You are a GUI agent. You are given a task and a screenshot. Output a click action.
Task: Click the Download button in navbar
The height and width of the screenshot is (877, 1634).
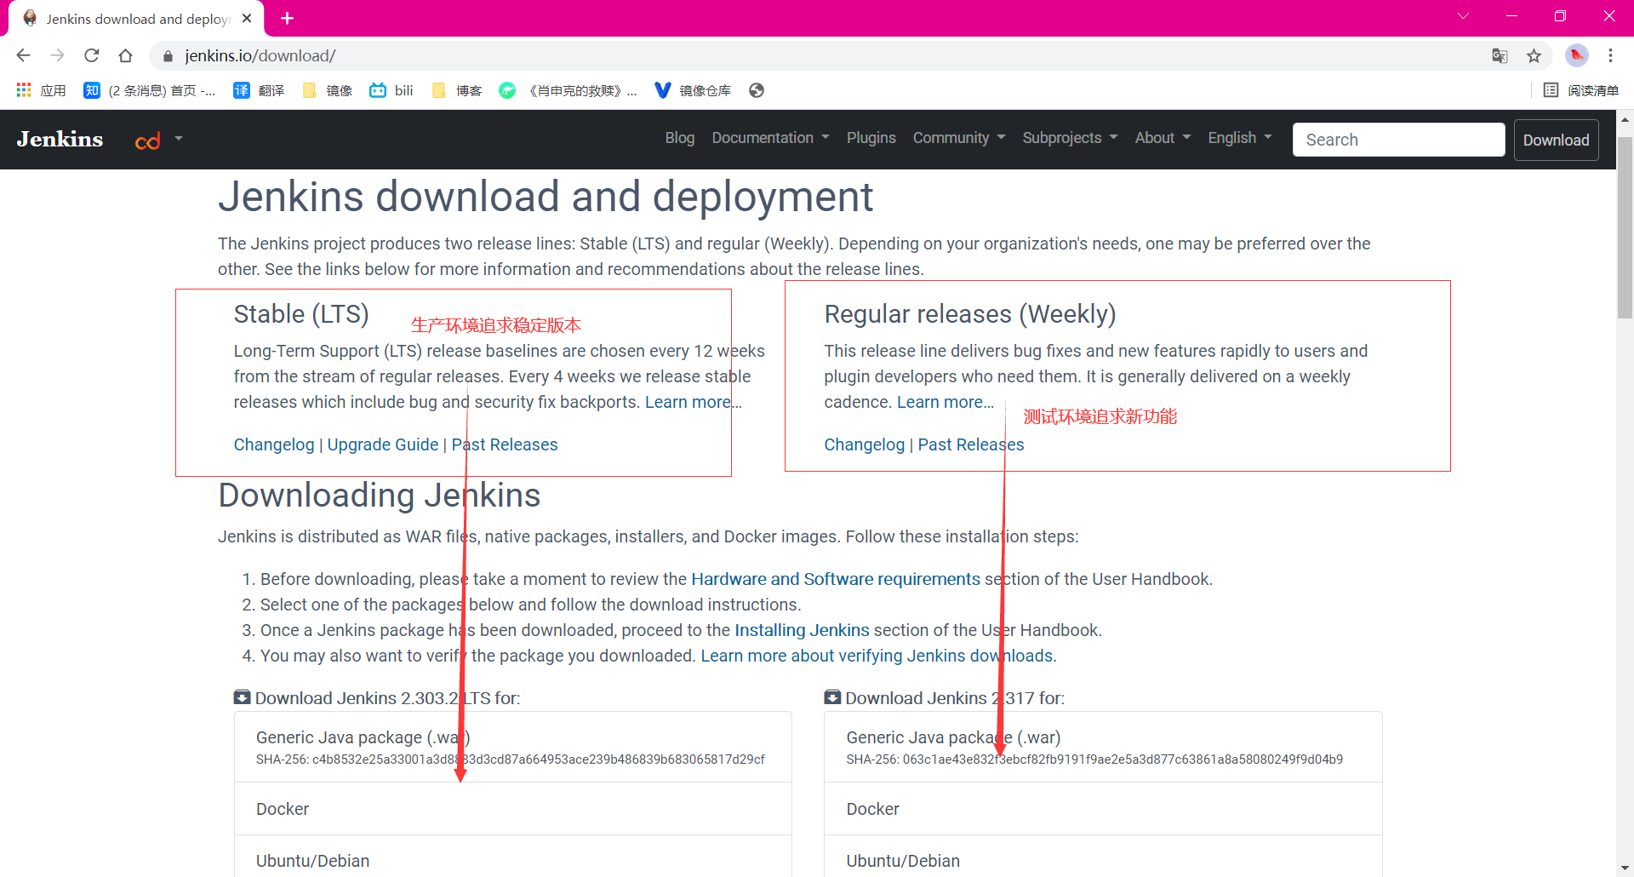(1556, 140)
